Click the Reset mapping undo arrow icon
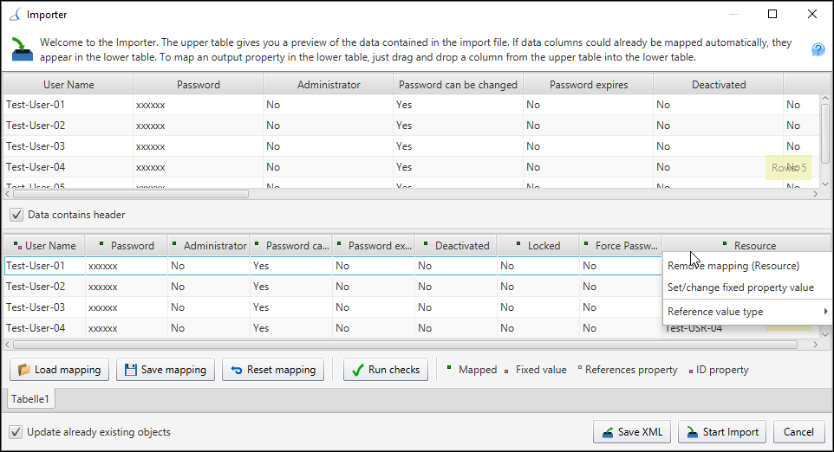 [237, 371]
